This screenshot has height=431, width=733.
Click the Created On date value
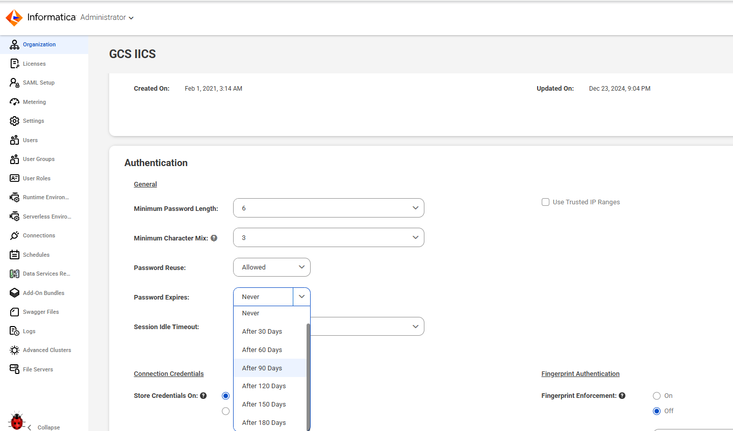click(213, 89)
